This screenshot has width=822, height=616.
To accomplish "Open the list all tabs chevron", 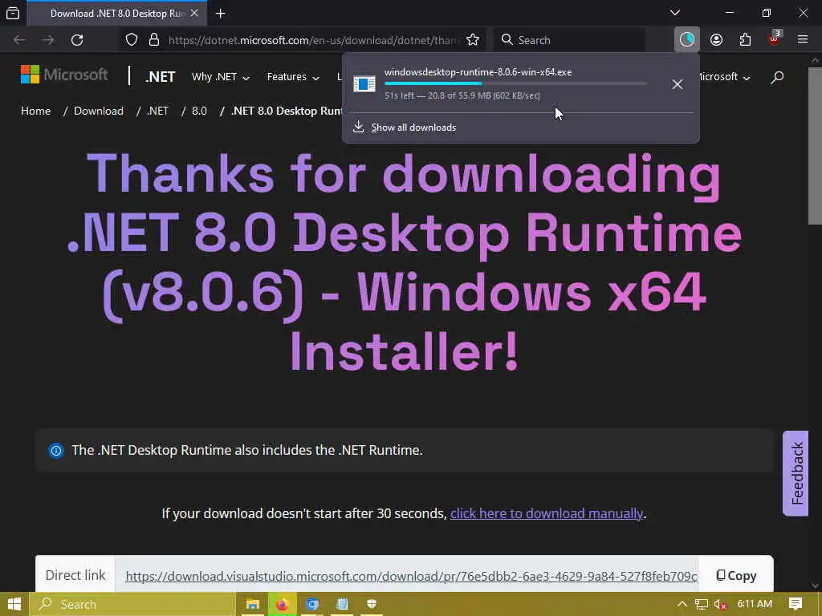I will (674, 13).
